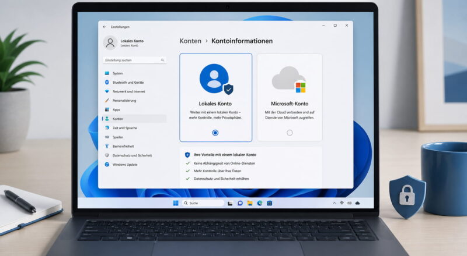Click the blue user icon with shield
This screenshot has width=467, height=256.
coord(216,79)
